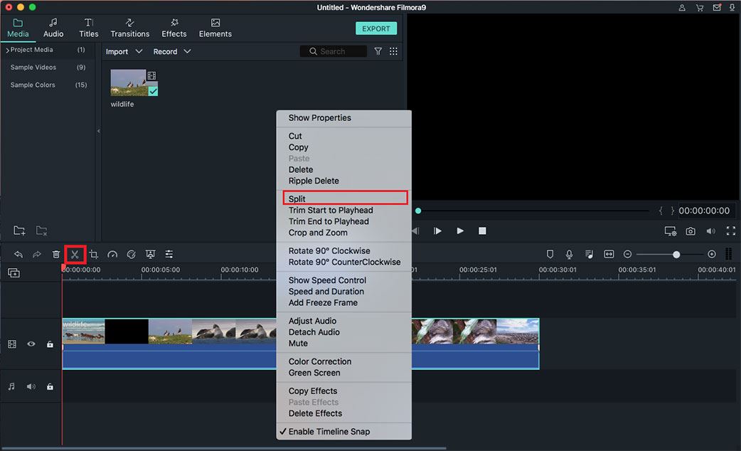Click the timeline zoom slider handle
Viewport: 741px width, 451px height.
click(676, 254)
